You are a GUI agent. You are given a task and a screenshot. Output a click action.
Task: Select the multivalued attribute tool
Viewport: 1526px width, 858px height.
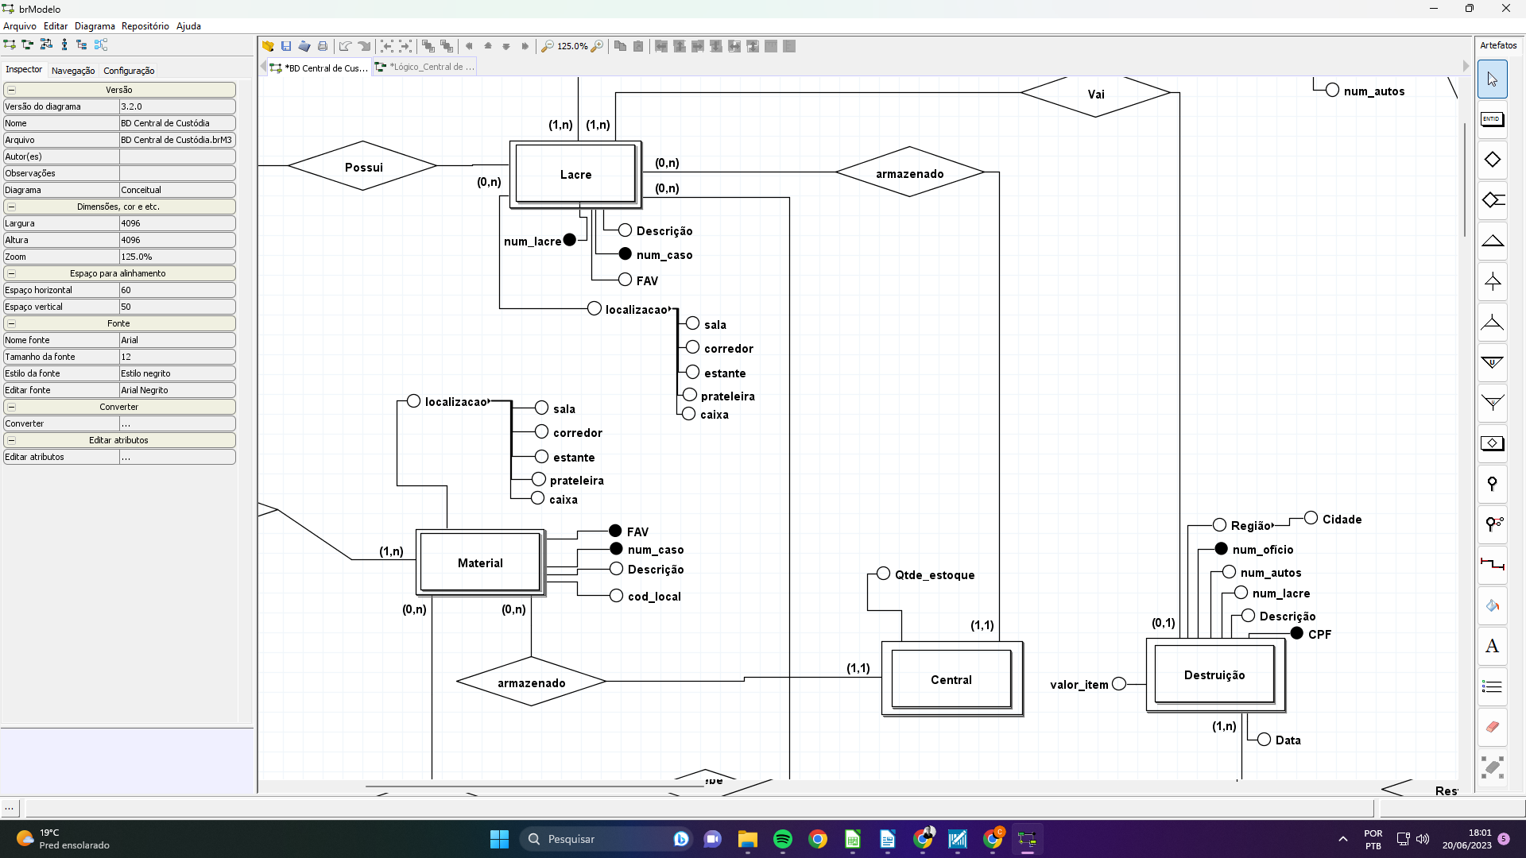click(1492, 524)
